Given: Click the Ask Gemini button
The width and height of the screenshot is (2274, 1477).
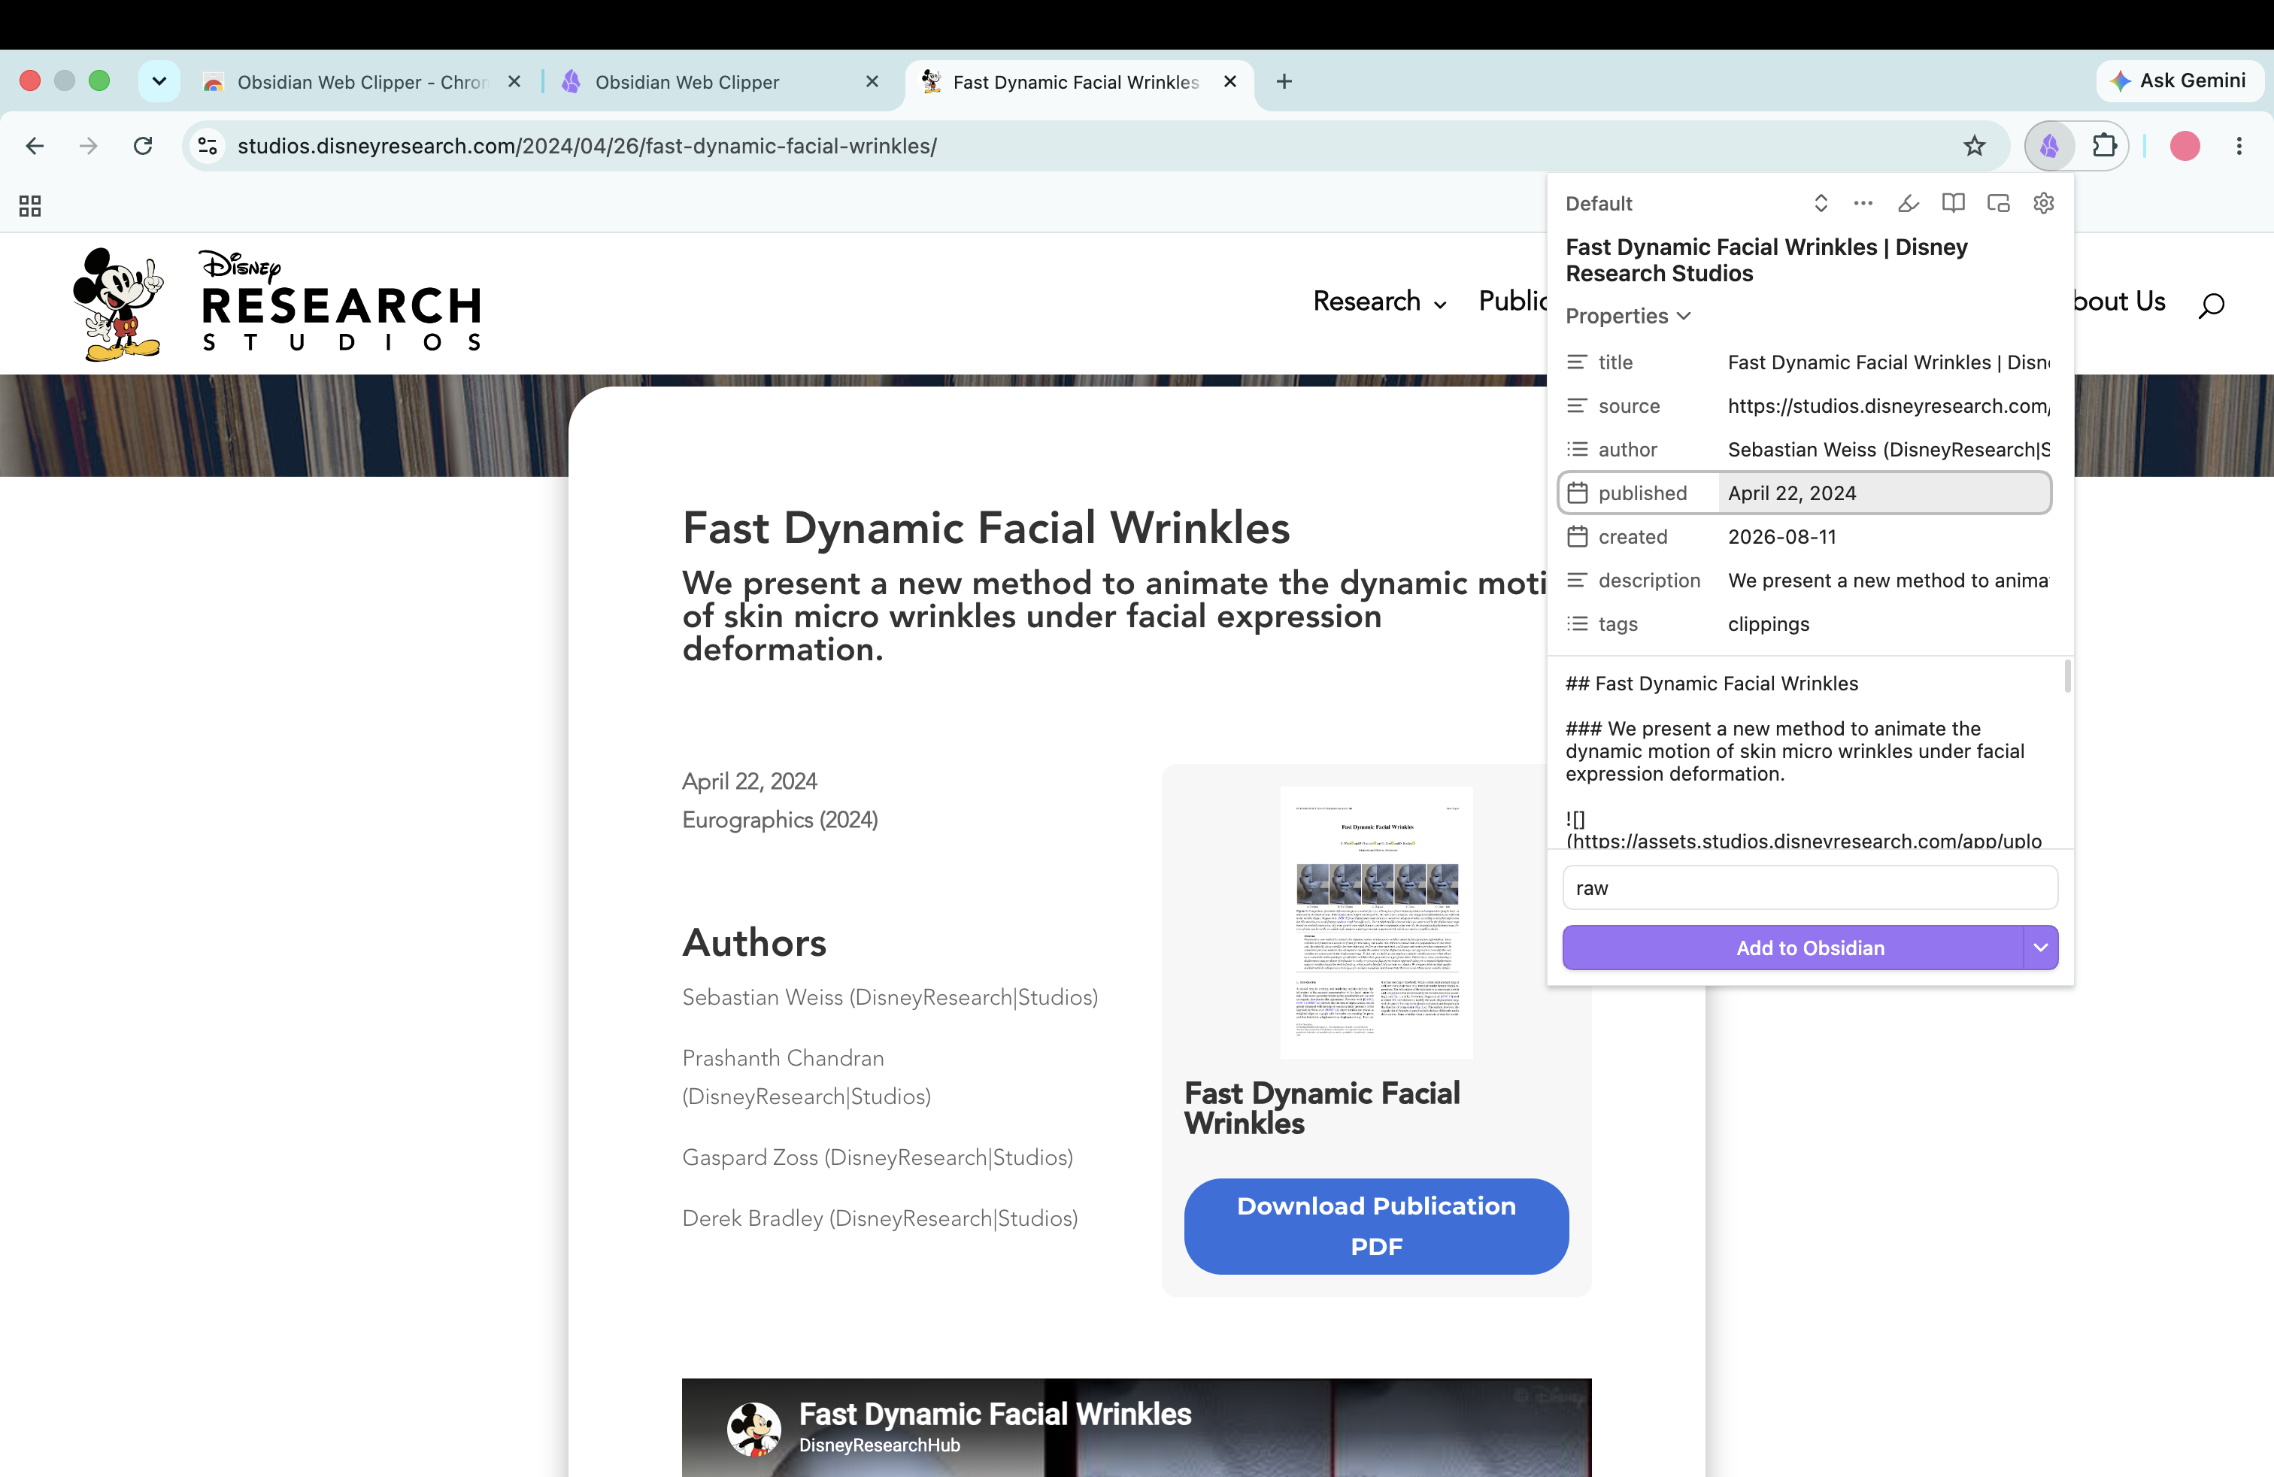Looking at the screenshot, I should (x=2179, y=81).
